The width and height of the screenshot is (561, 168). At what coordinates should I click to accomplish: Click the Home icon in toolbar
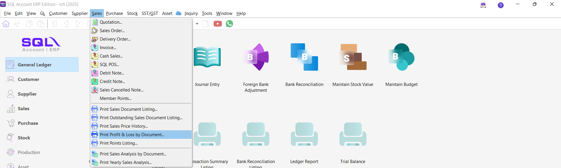point(6,24)
